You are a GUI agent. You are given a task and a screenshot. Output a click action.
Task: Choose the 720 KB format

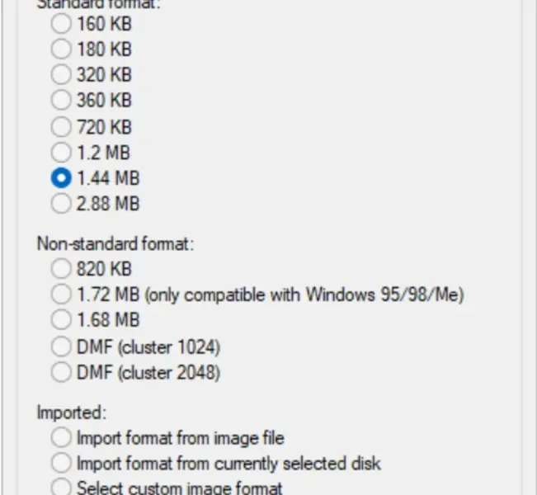[61, 126]
